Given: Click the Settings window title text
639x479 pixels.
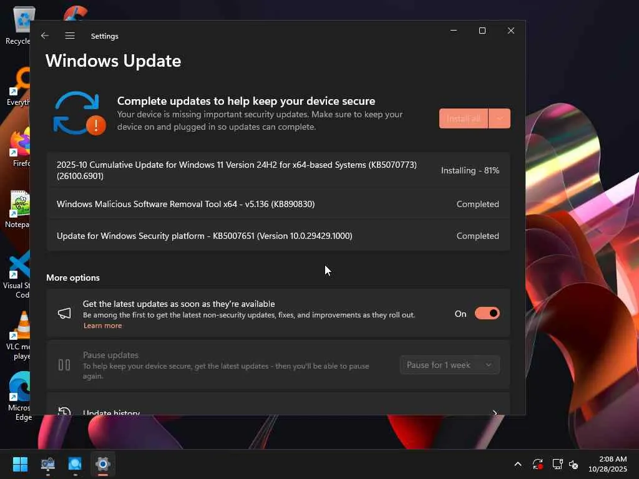Looking at the screenshot, I should (x=104, y=36).
